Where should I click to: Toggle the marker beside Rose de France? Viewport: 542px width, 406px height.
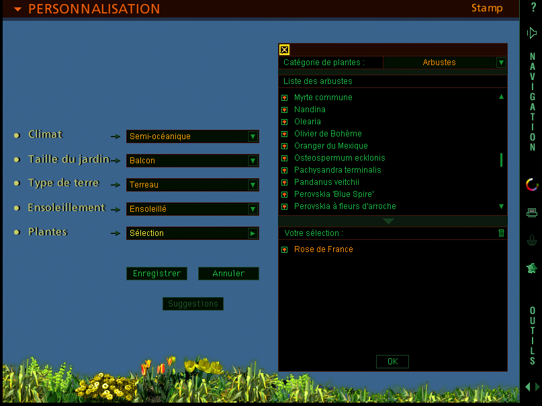tap(285, 249)
